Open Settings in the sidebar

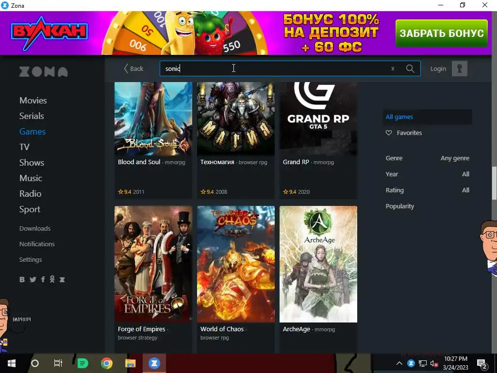(x=31, y=259)
